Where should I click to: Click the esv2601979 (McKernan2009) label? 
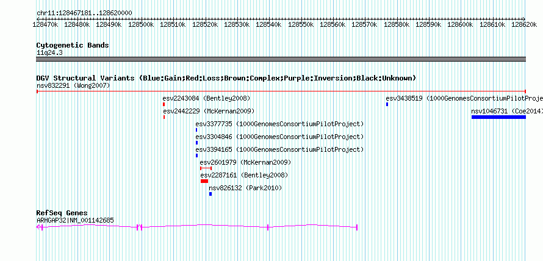pos(245,162)
